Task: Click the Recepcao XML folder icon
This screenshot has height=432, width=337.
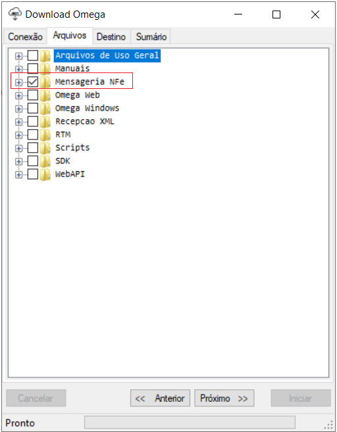Action: click(x=45, y=121)
